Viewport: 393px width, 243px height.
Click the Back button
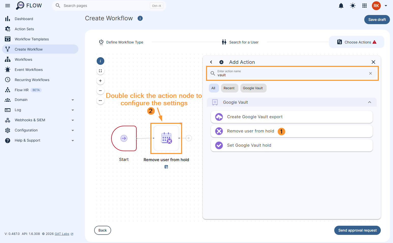pos(103,230)
